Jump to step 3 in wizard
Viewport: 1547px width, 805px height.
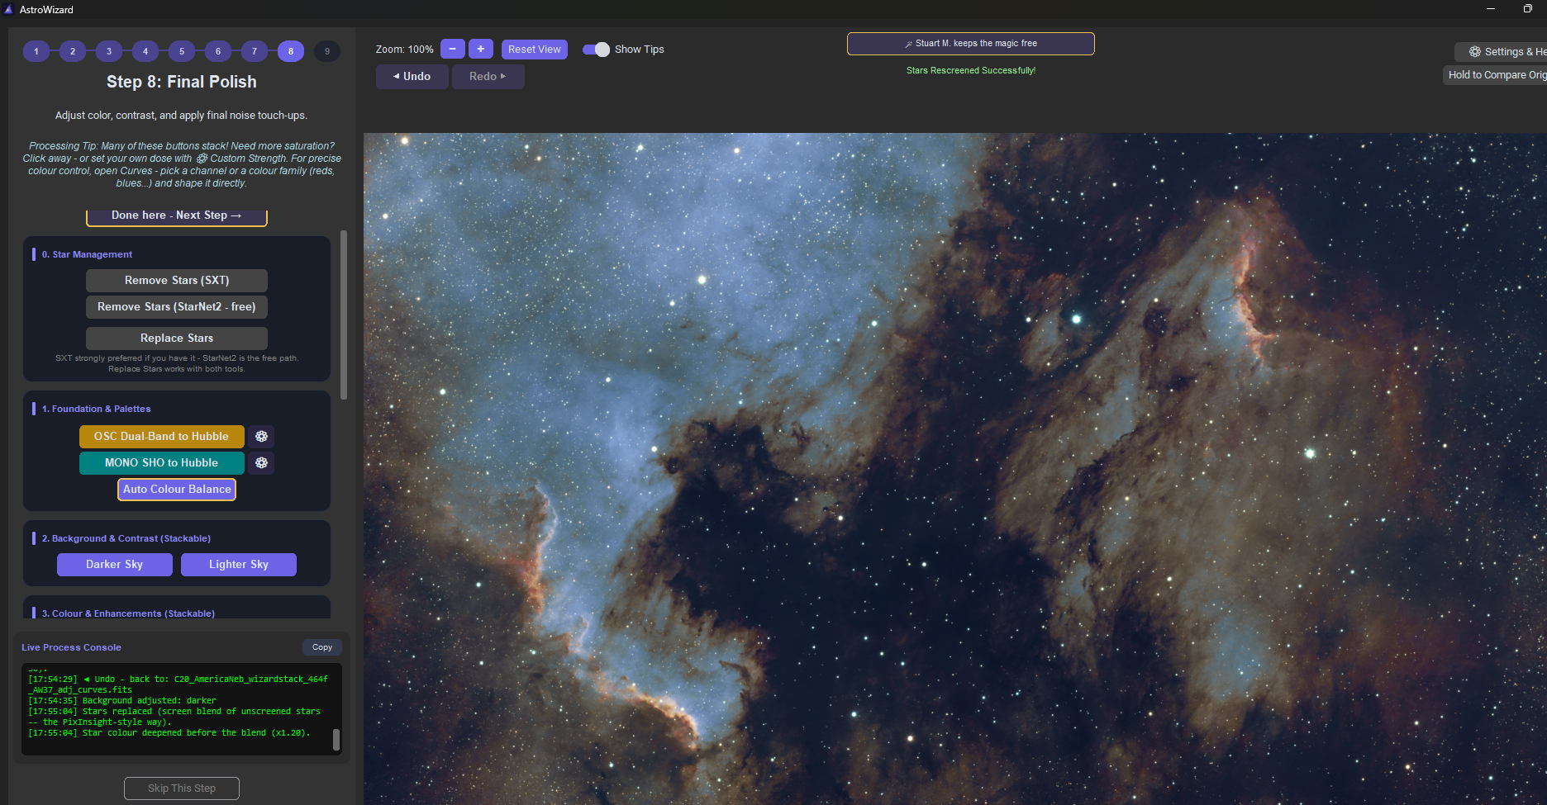(109, 51)
